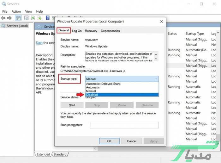The height and width of the screenshot is (163, 221).
Task: Click the Cancel button
Action: (132, 141)
